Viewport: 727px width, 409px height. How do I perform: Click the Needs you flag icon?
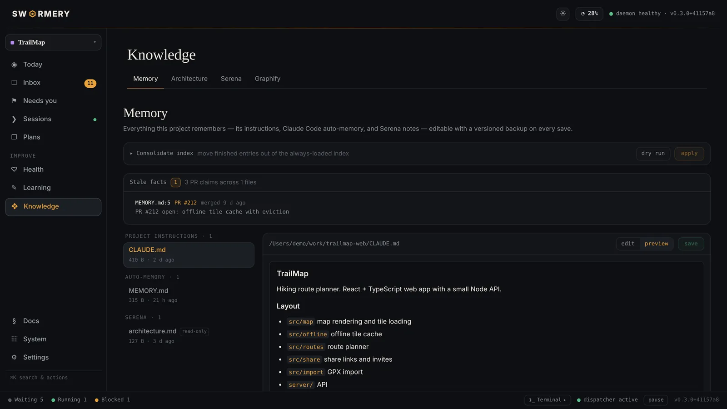point(14,101)
